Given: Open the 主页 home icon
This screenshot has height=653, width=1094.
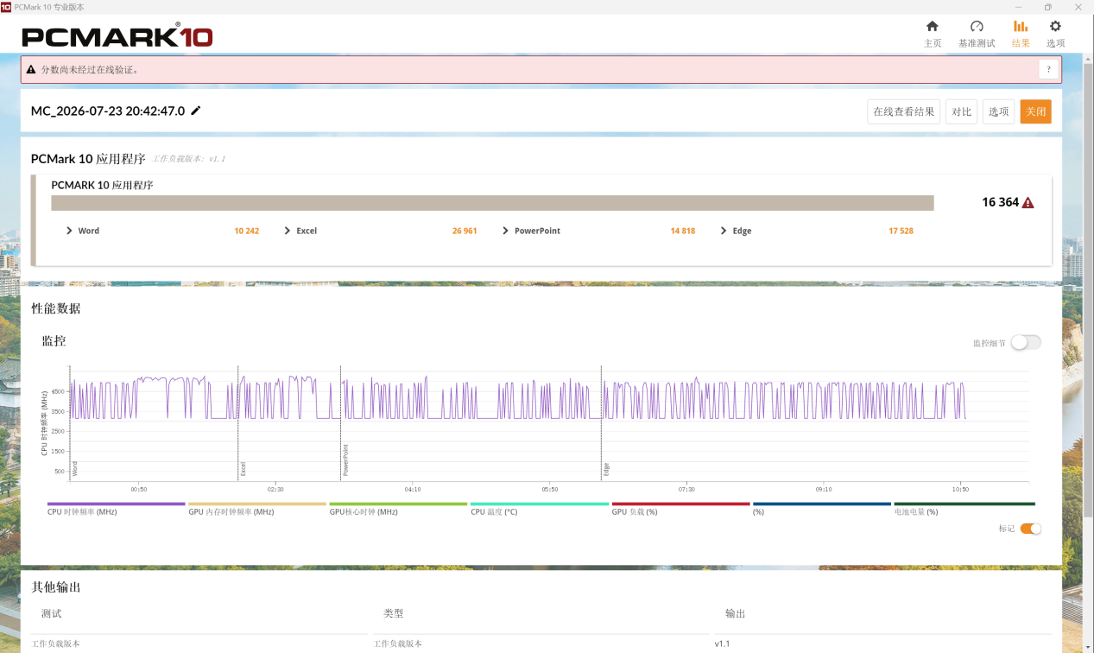Looking at the screenshot, I should 933,27.
